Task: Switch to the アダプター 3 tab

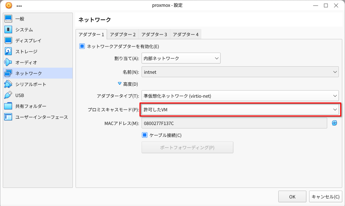Action: tap(154, 34)
